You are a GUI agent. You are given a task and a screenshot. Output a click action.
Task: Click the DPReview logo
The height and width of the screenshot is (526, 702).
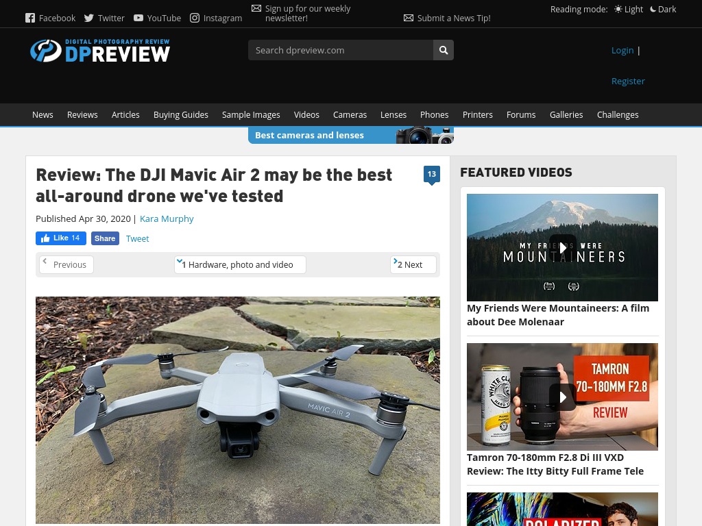coord(100,50)
